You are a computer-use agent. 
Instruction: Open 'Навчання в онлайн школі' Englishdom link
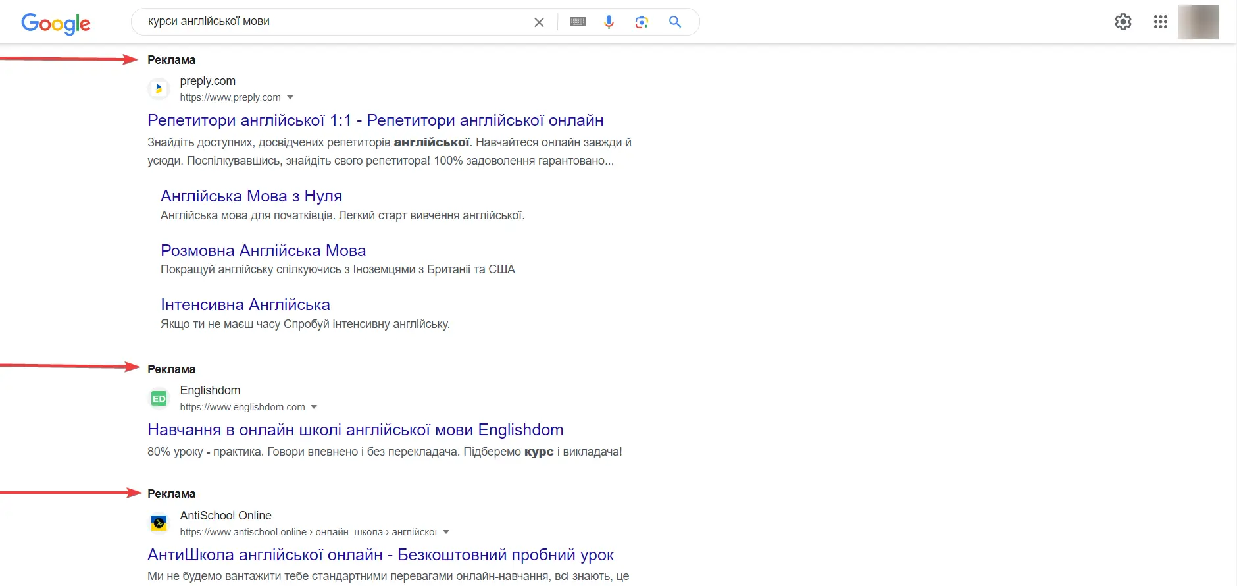355,430
